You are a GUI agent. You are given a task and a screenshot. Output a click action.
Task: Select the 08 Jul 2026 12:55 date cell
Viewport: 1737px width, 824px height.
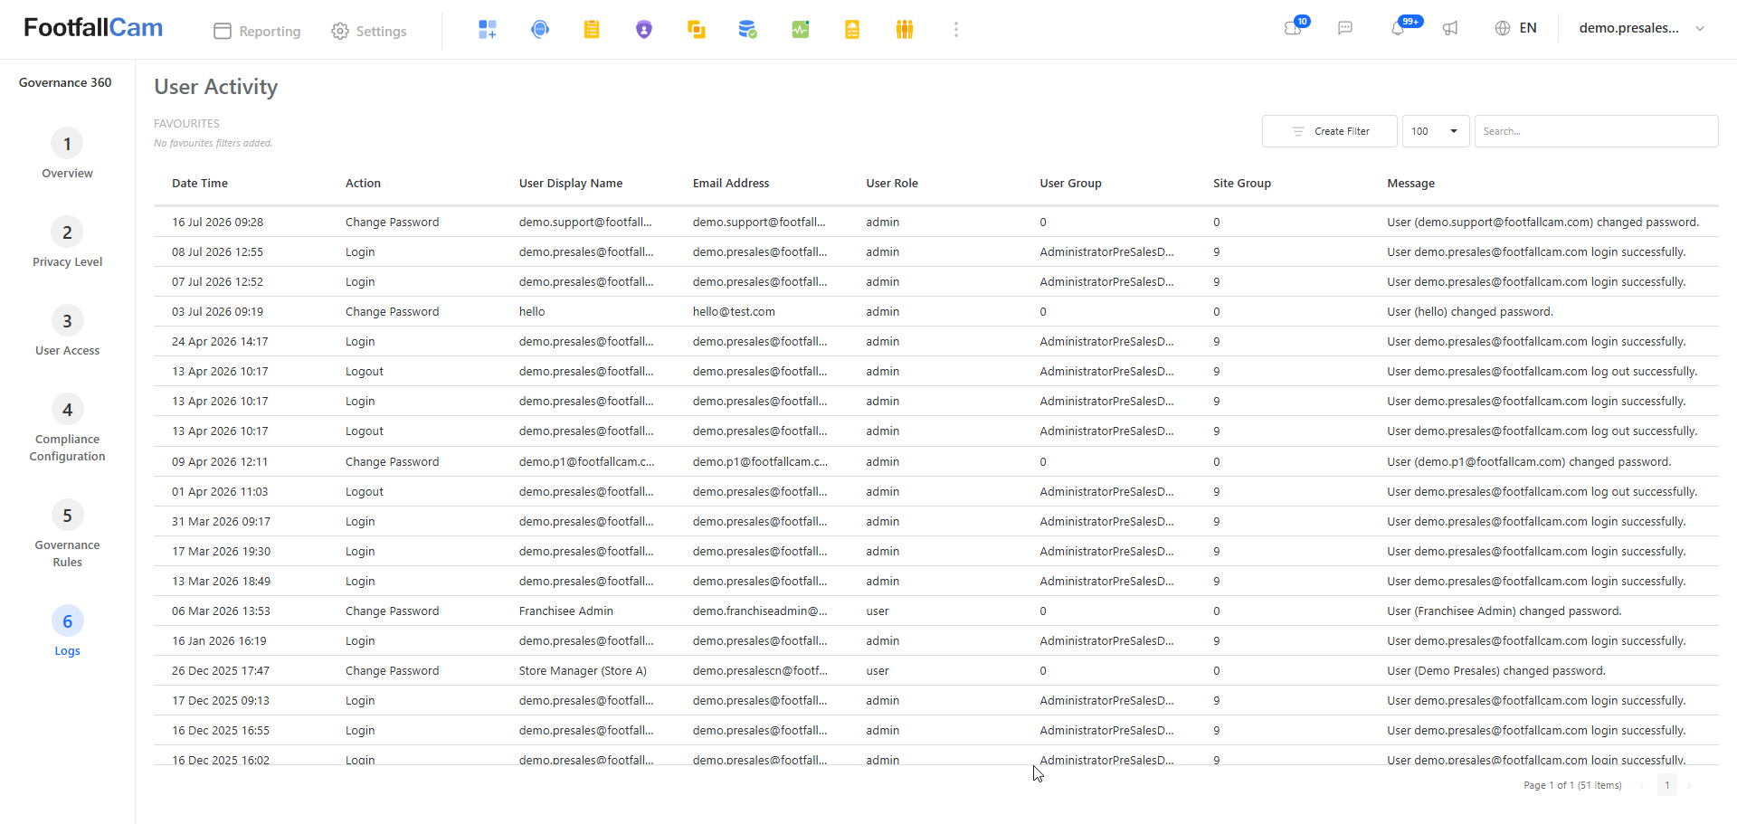[x=218, y=251]
